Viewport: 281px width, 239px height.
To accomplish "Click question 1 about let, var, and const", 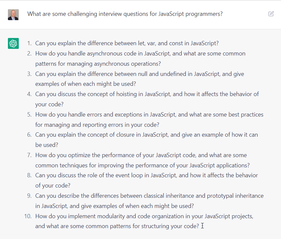I will [127, 43].
